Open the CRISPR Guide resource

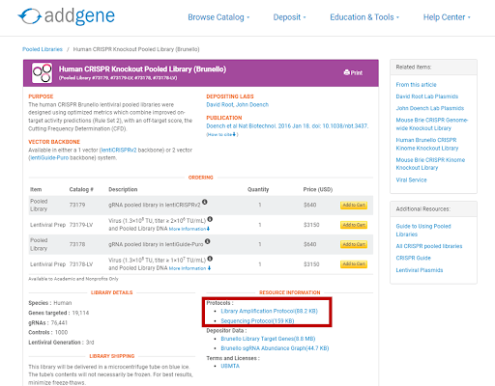click(413, 258)
